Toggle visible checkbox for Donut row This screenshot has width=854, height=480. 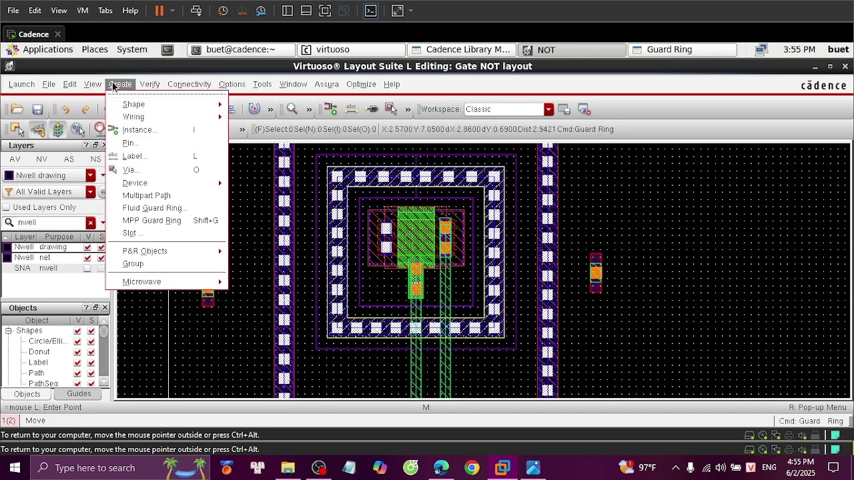coord(78,352)
